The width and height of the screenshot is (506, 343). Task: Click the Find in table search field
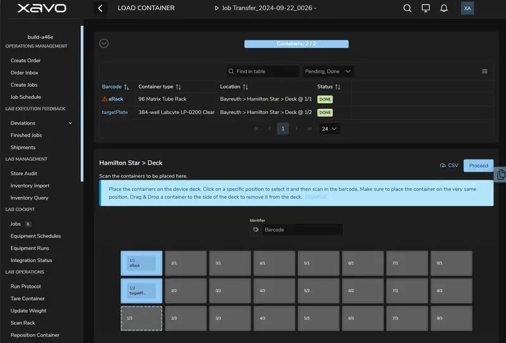[x=262, y=72]
